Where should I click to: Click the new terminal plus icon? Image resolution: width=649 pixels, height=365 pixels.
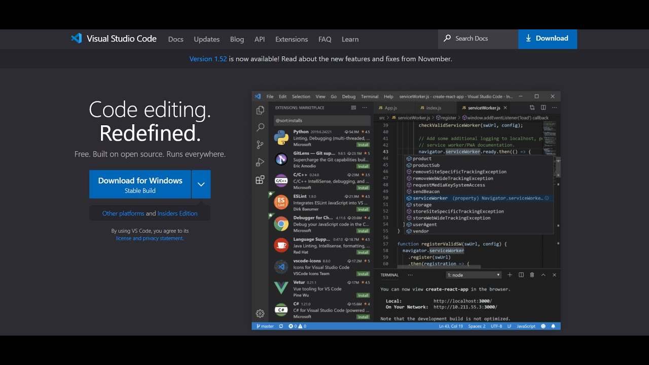pyautogui.click(x=510, y=275)
